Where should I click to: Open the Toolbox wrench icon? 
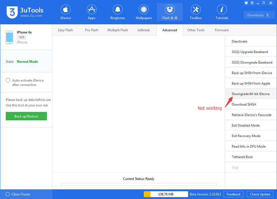196,9
